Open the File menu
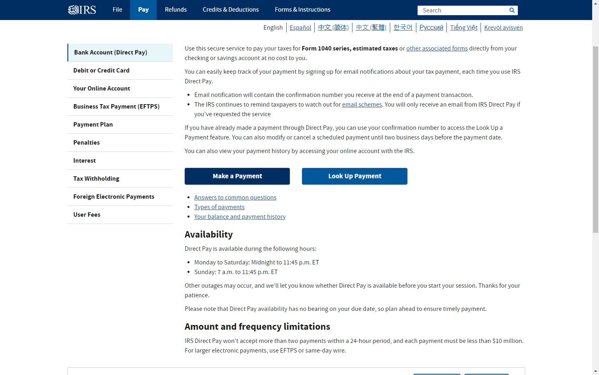 (x=117, y=10)
